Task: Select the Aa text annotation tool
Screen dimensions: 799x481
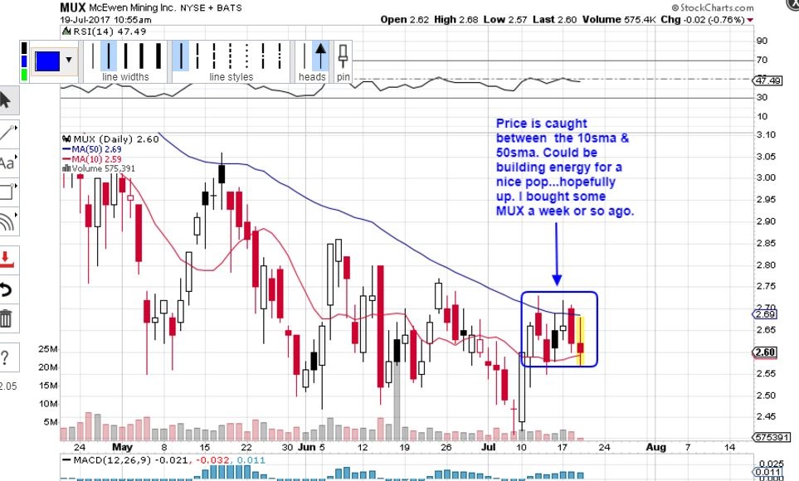Action: pyautogui.click(x=6, y=163)
